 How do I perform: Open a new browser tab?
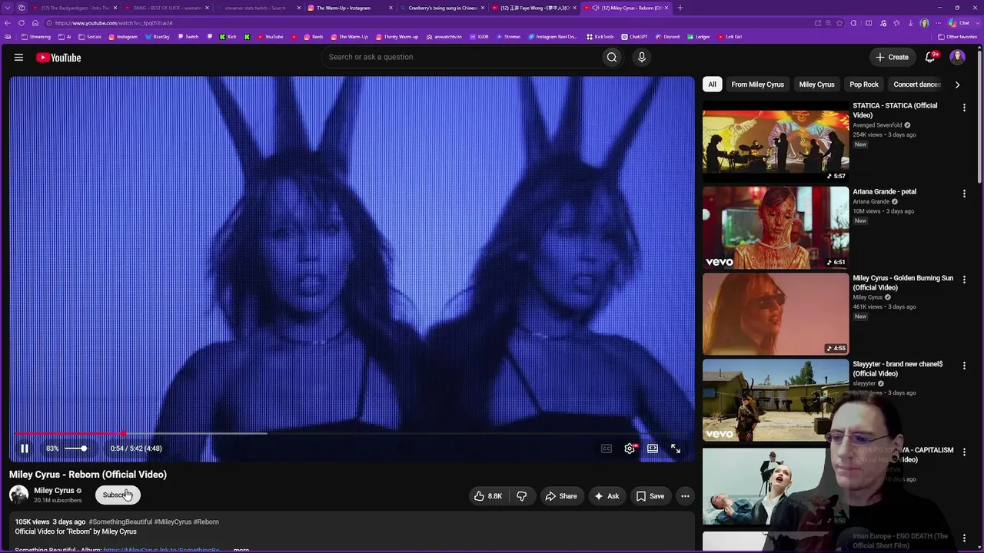pyautogui.click(x=680, y=8)
